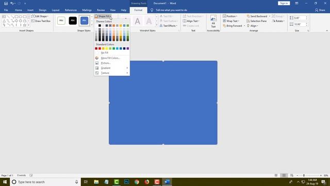Apply the black Abc shape style
This screenshot has height=186, width=330.
73,21
